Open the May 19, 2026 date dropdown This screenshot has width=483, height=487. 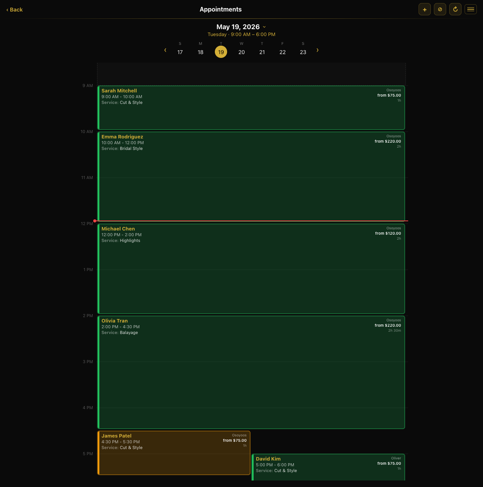click(241, 27)
